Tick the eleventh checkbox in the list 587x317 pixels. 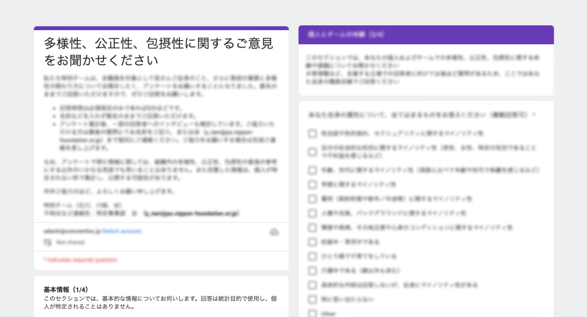(312, 285)
